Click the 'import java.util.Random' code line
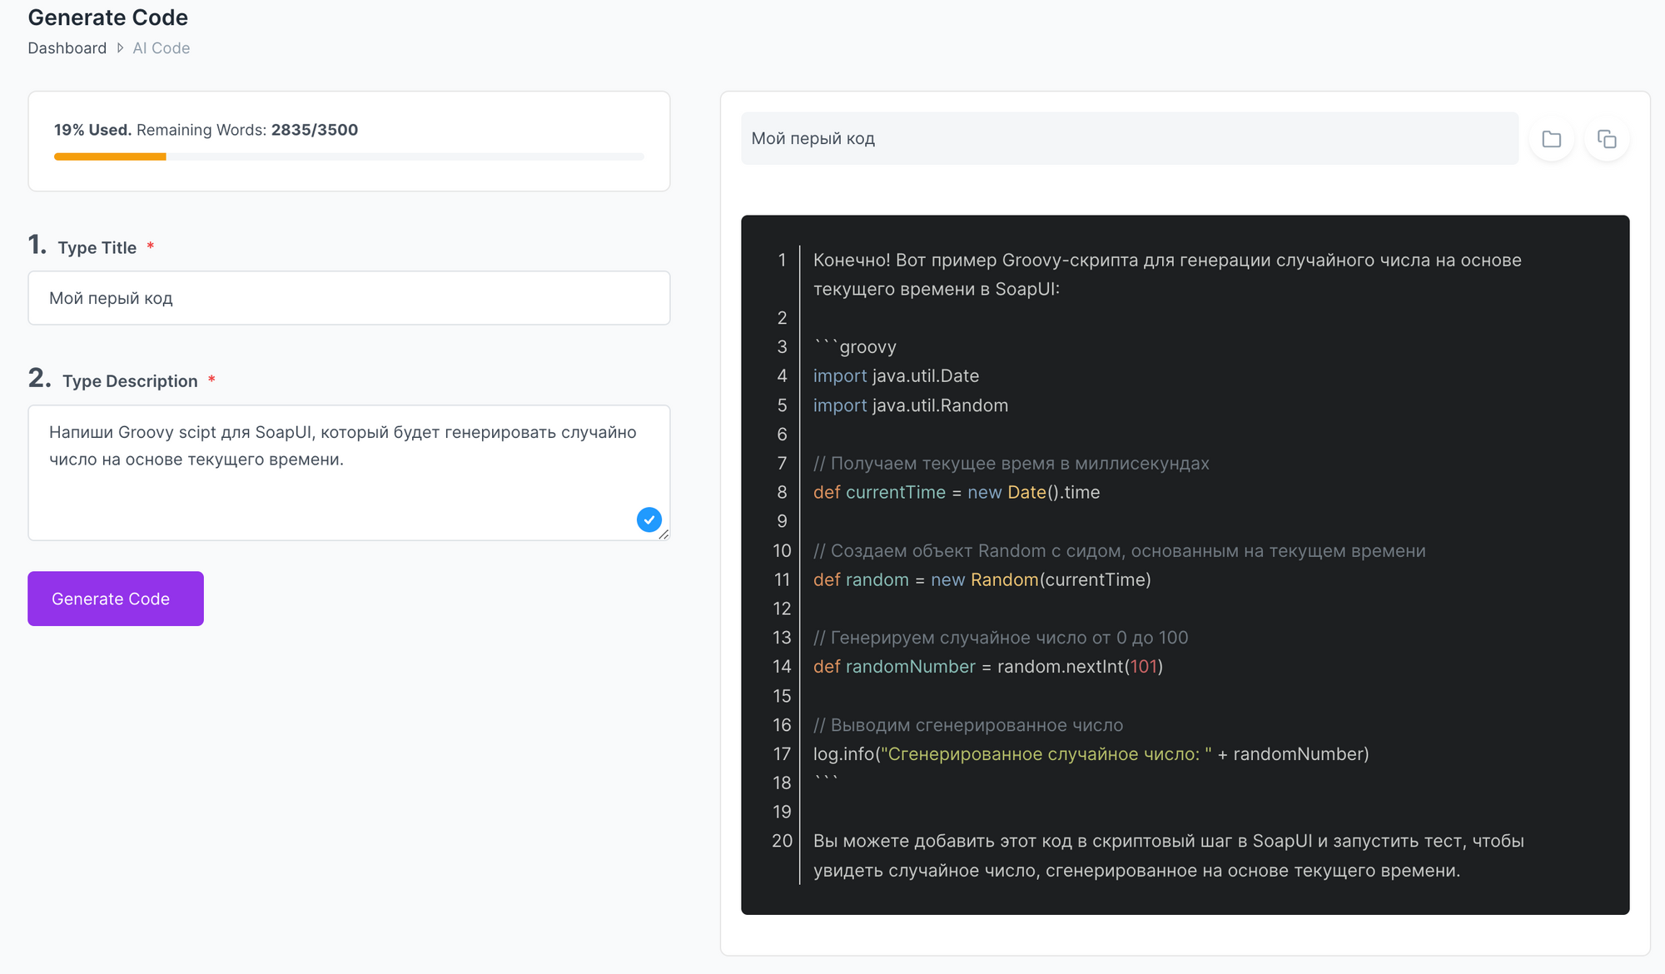The image size is (1665, 974). click(x=910, y=405)
